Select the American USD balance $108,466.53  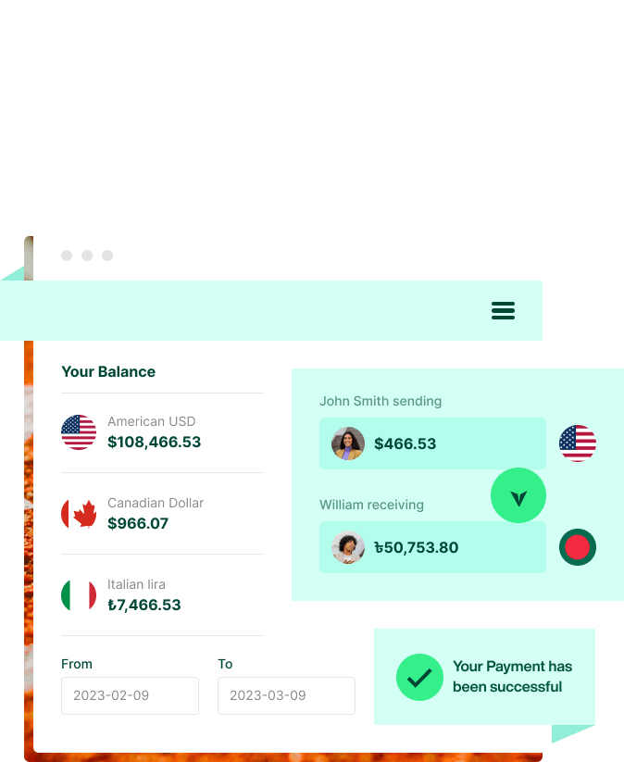point(154,442)
